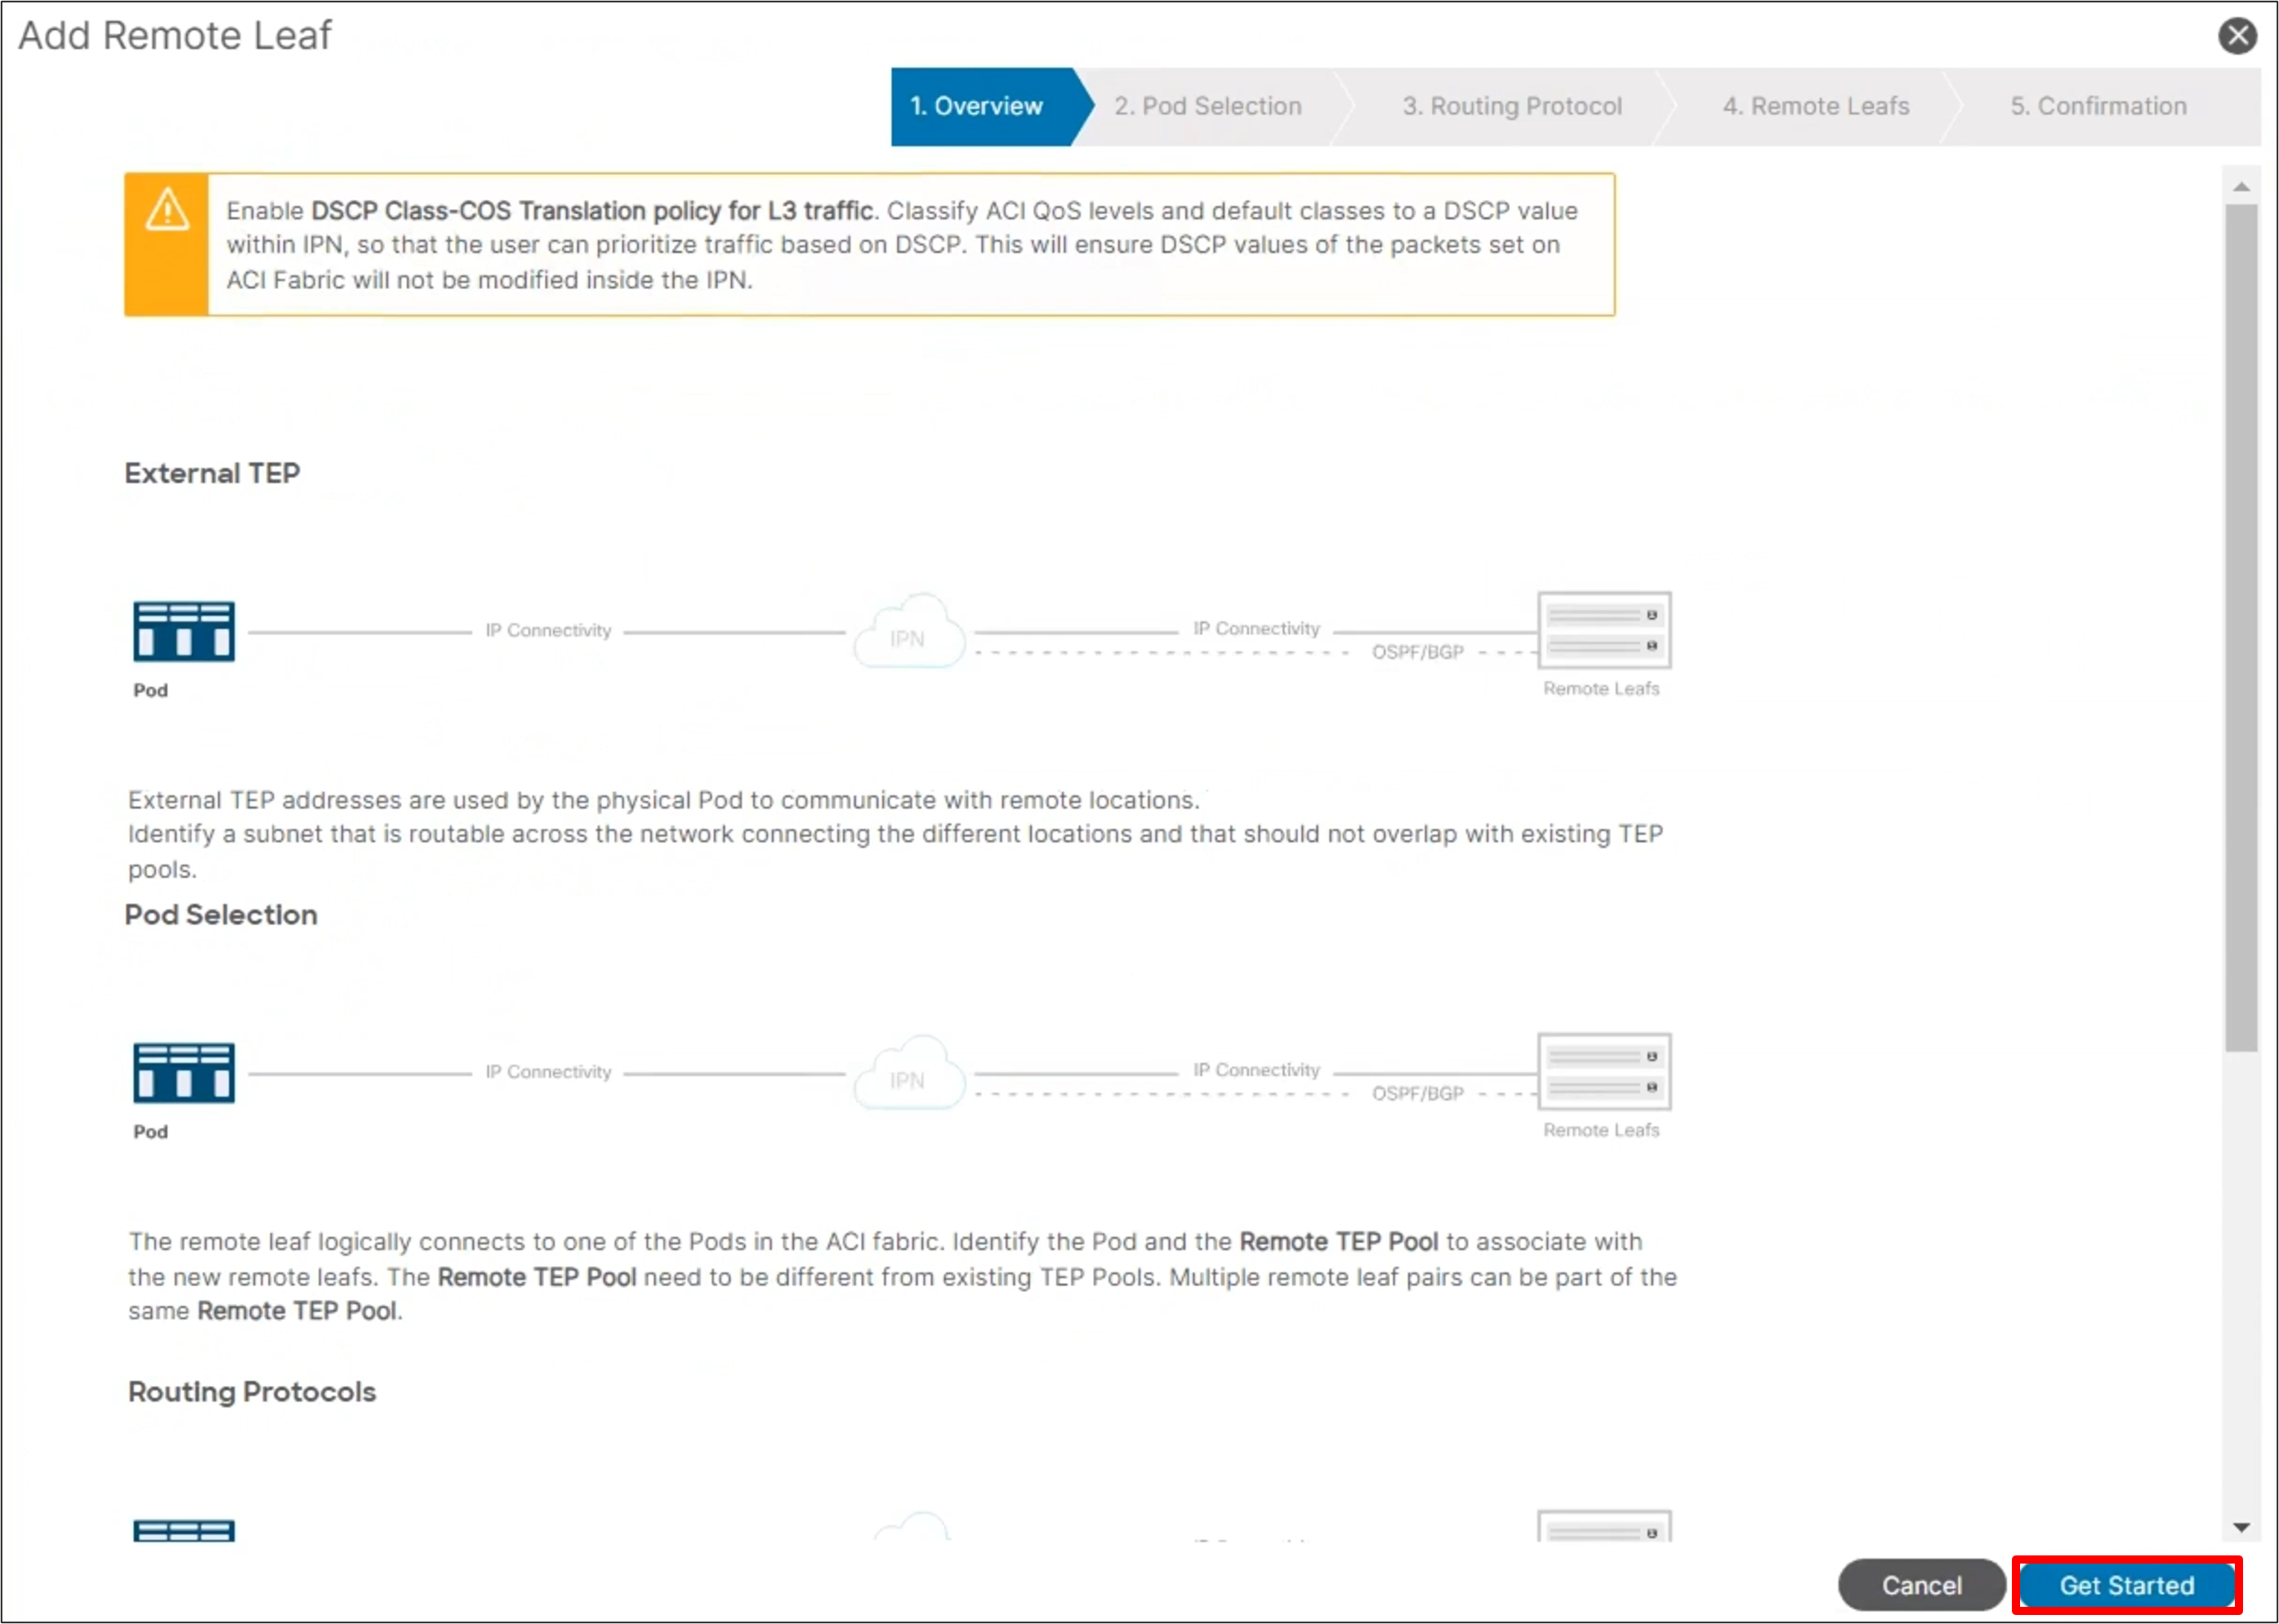Click the Get Started button
2279x1624 pixels.
click(2126, 1584)
